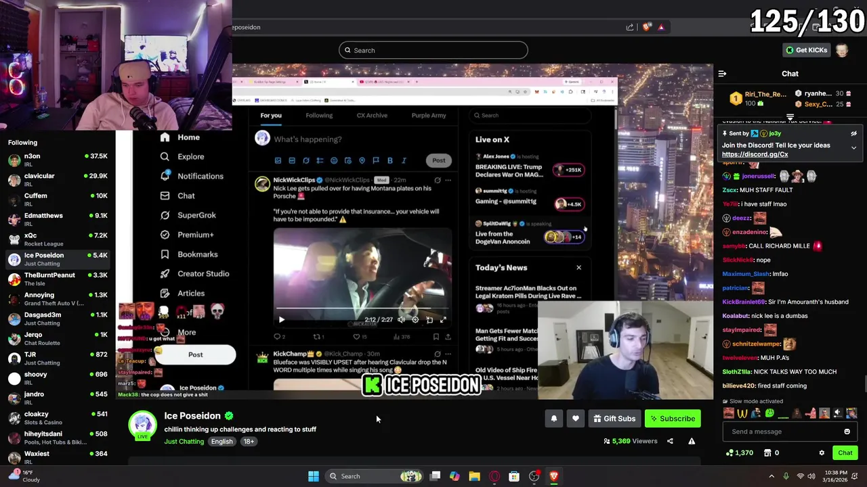Open the emoji picker in the message box
Screen dimensions: 867x487
pos(847,432)
